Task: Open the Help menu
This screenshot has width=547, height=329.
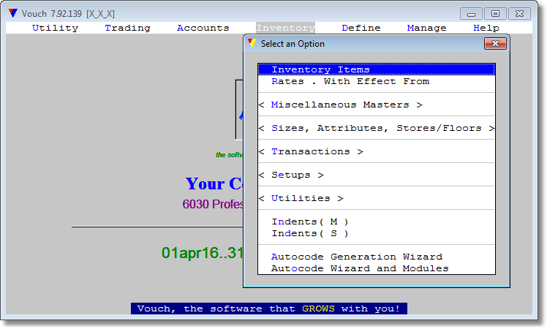Action: [486, 28]
